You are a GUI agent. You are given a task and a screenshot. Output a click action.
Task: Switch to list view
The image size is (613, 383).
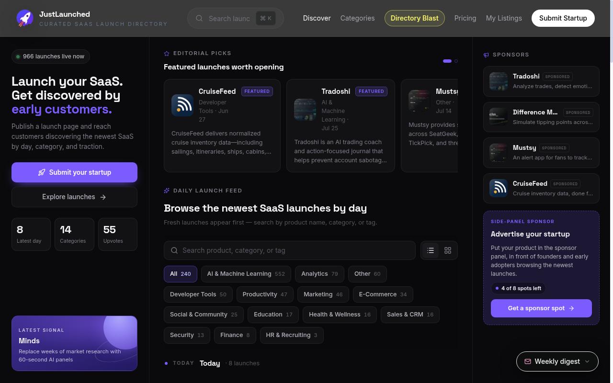431,250
